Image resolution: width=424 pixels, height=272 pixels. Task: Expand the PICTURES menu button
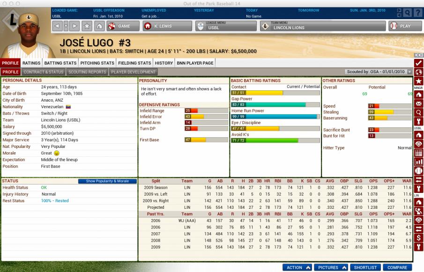331,267
